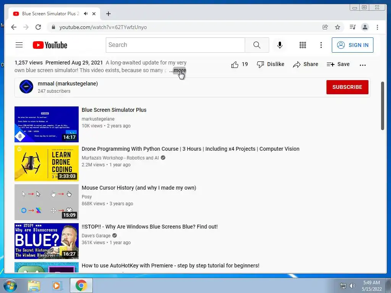Visit the Posy channel link
Image resolution: width=391 pixels, height=293 pixels.
87,196
